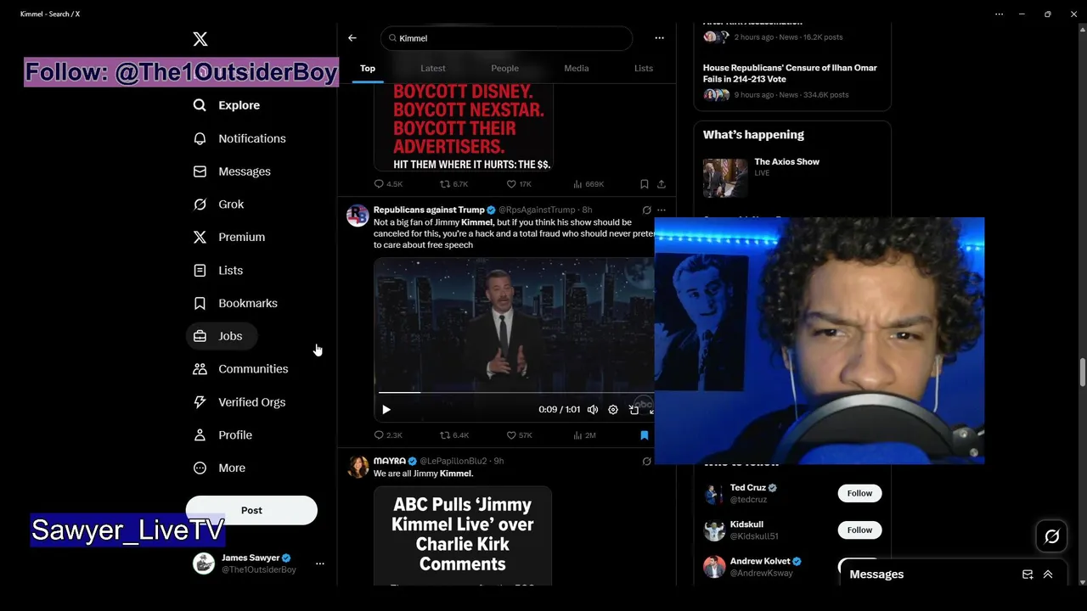Open Jobs in the sidebar

coord(222,336)
